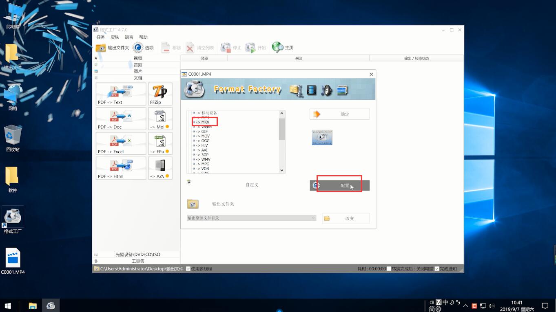Open Windows Start menu
Screen dimensions: 556x312
point(8,305)
